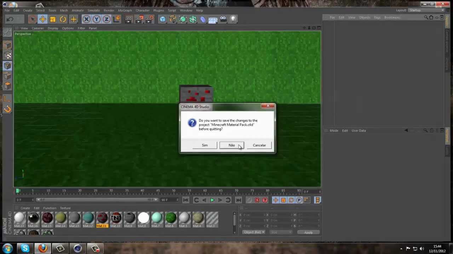The image size is (453, 254).
Task: Select the Rotate tool
Action: click(63, 19)
